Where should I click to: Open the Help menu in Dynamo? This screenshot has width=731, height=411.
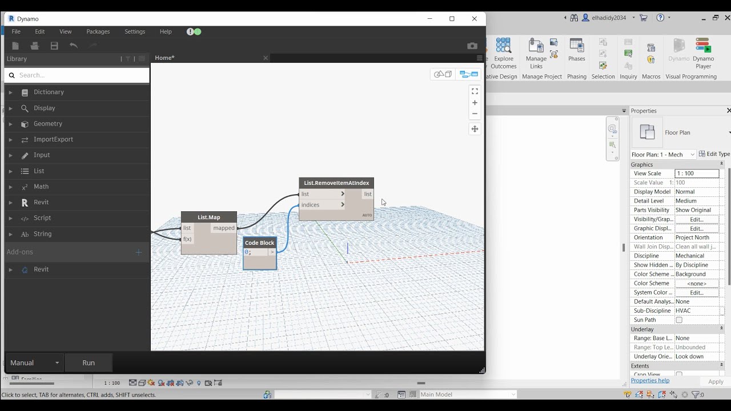(166, 32)
